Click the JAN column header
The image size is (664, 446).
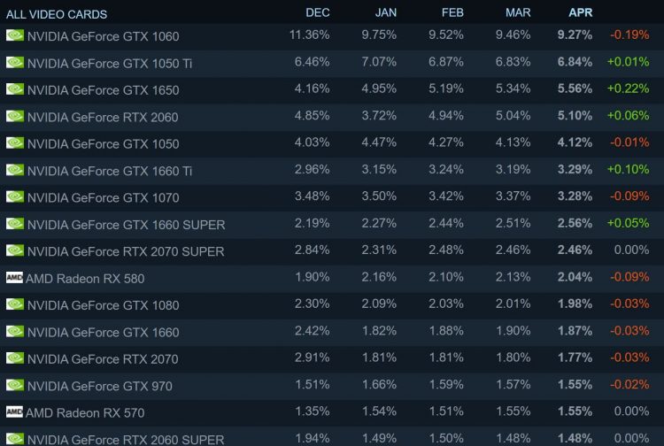point(386,12)
